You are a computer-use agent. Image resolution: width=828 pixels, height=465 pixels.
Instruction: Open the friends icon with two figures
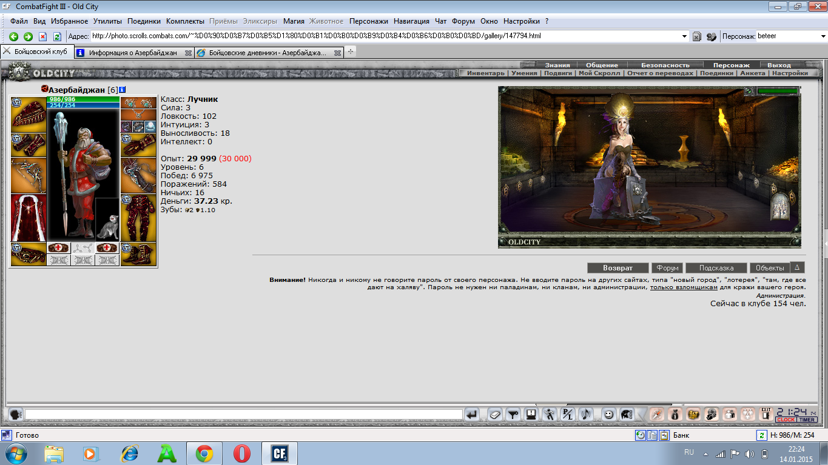click(730, 415)
